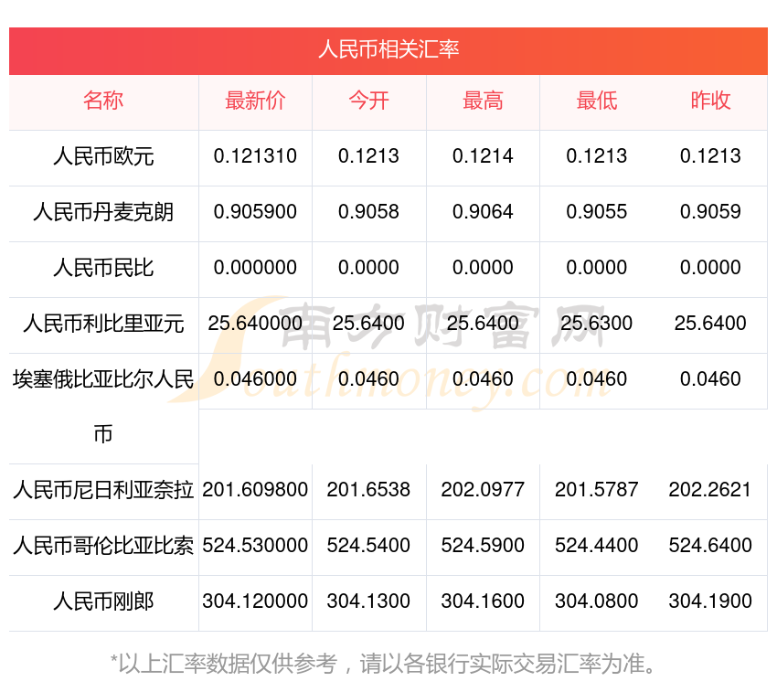Select the 202.0977 highest price cell
The height and width of the screenshot is (692, 777).
click(483, 490)
